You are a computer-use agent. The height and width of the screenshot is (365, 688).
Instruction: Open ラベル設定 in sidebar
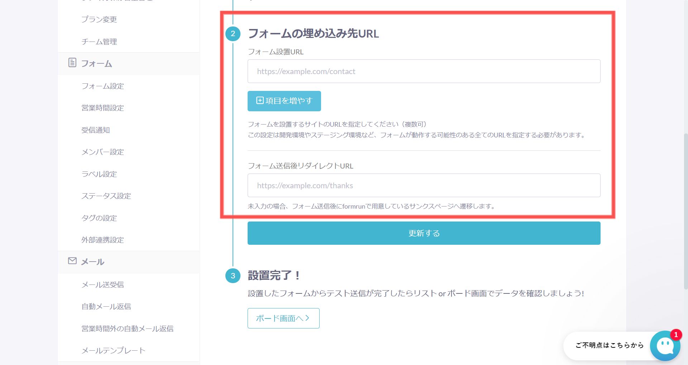(x=99, y=174)
